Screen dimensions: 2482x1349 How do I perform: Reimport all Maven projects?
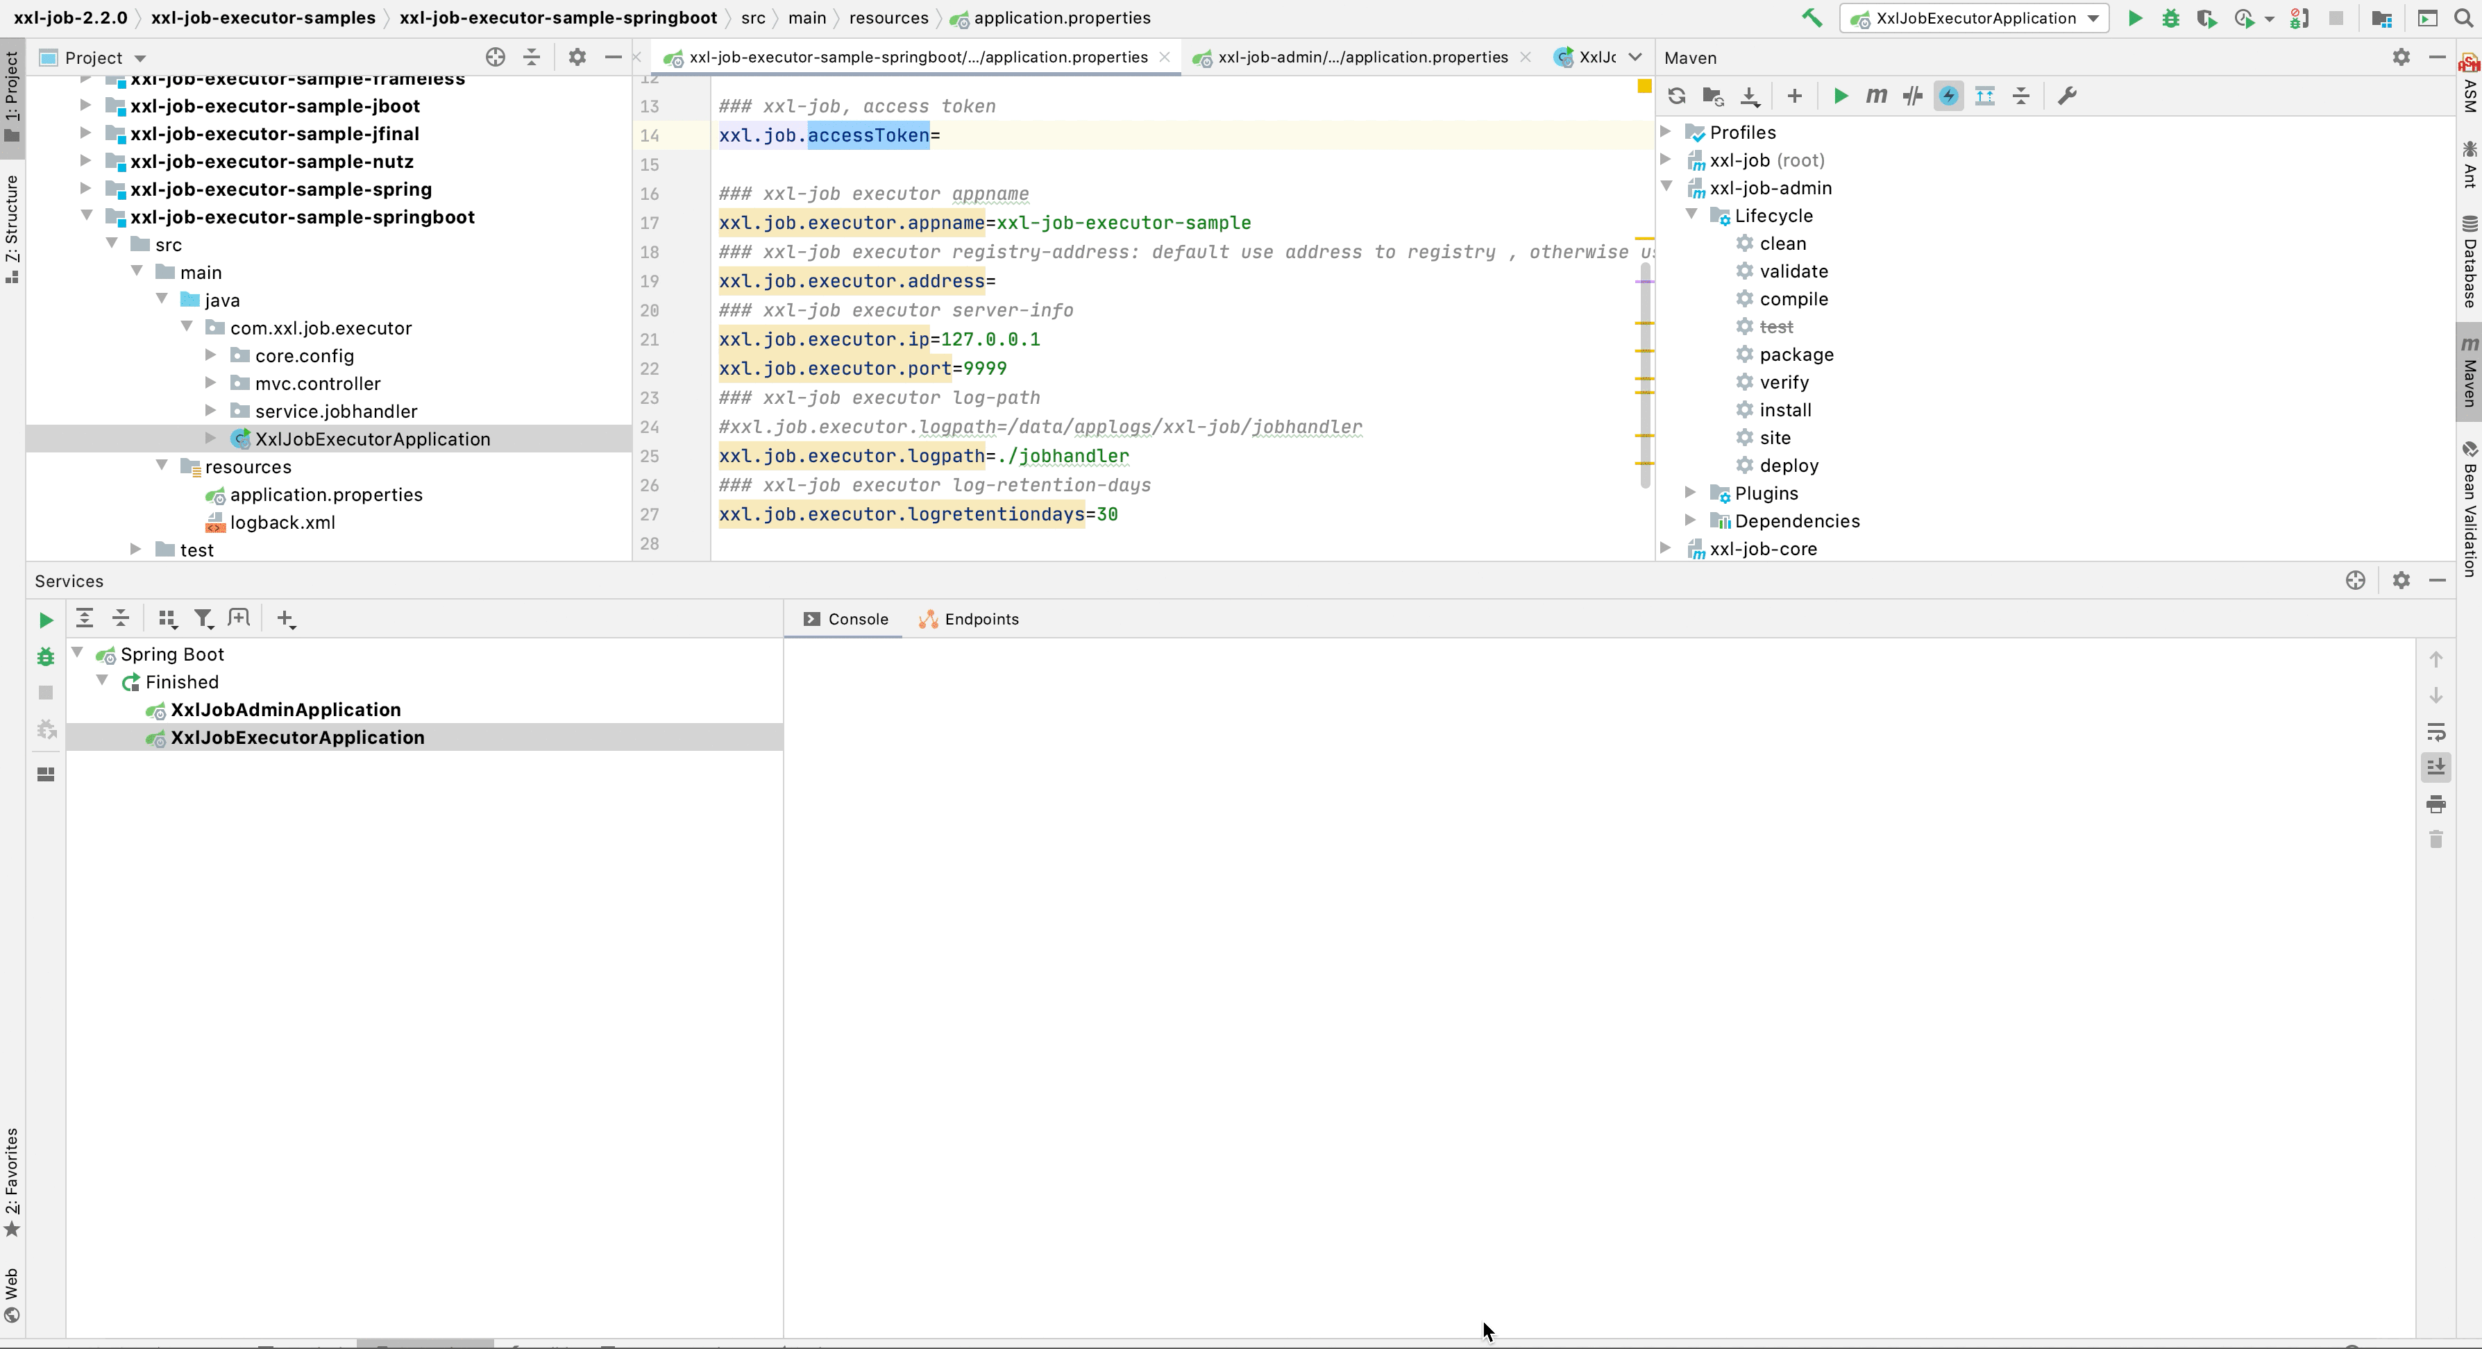click(1676, 95)
